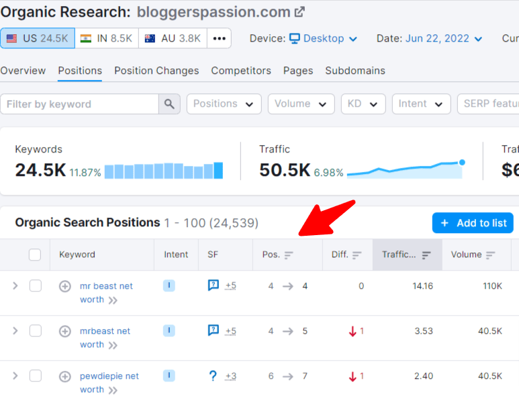Click the double-chevron after mr beast net worth

[113, 300]
